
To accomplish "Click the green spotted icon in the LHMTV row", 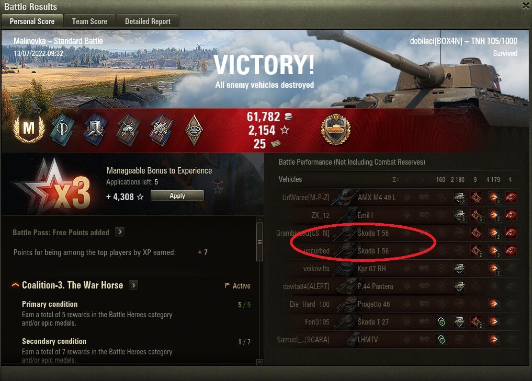I will click(x=442, y=339).
